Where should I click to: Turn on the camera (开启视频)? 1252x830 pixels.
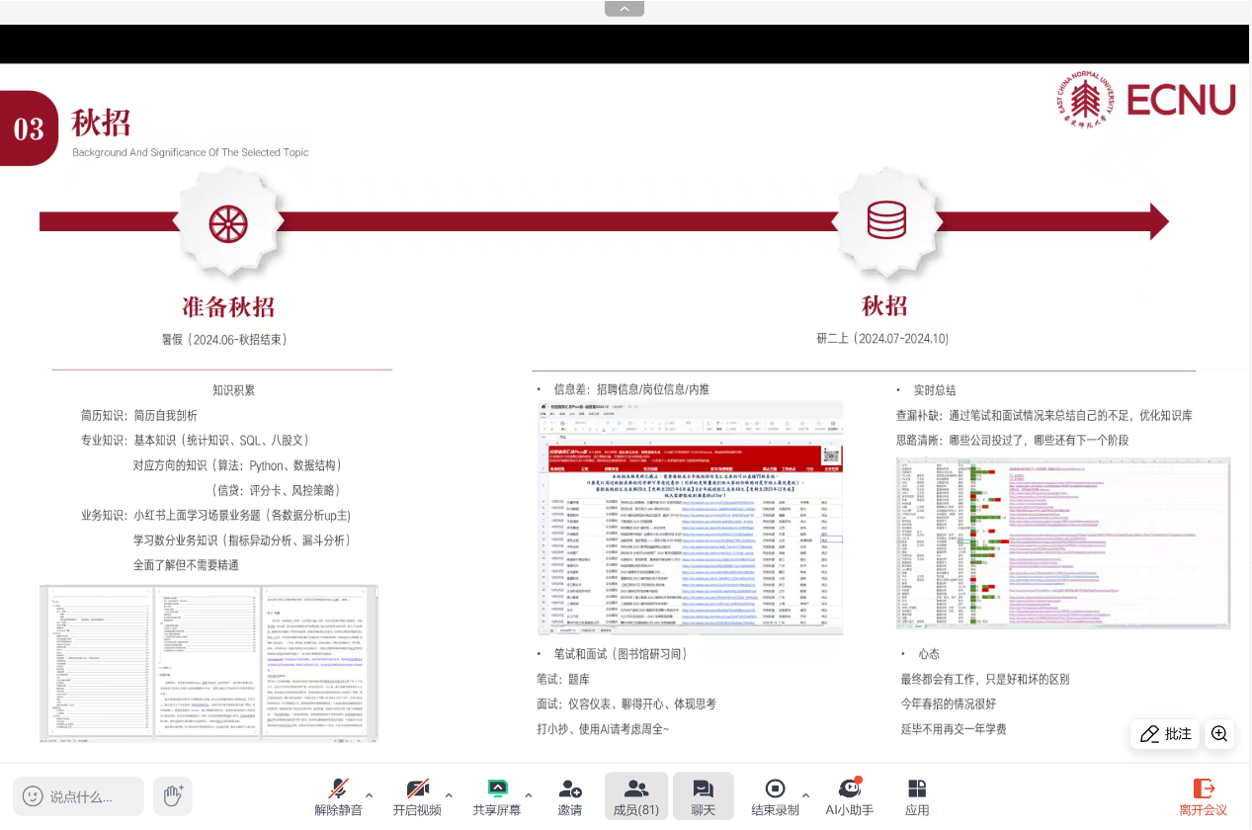pos(417,796)
